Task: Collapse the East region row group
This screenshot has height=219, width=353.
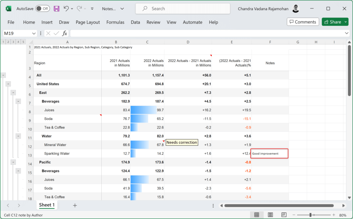Action: click(x=13, y=93)
